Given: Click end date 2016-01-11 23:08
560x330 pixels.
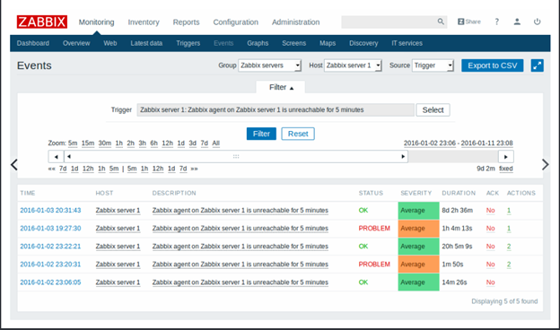Looking at the screenshot, I should (486, 143).
